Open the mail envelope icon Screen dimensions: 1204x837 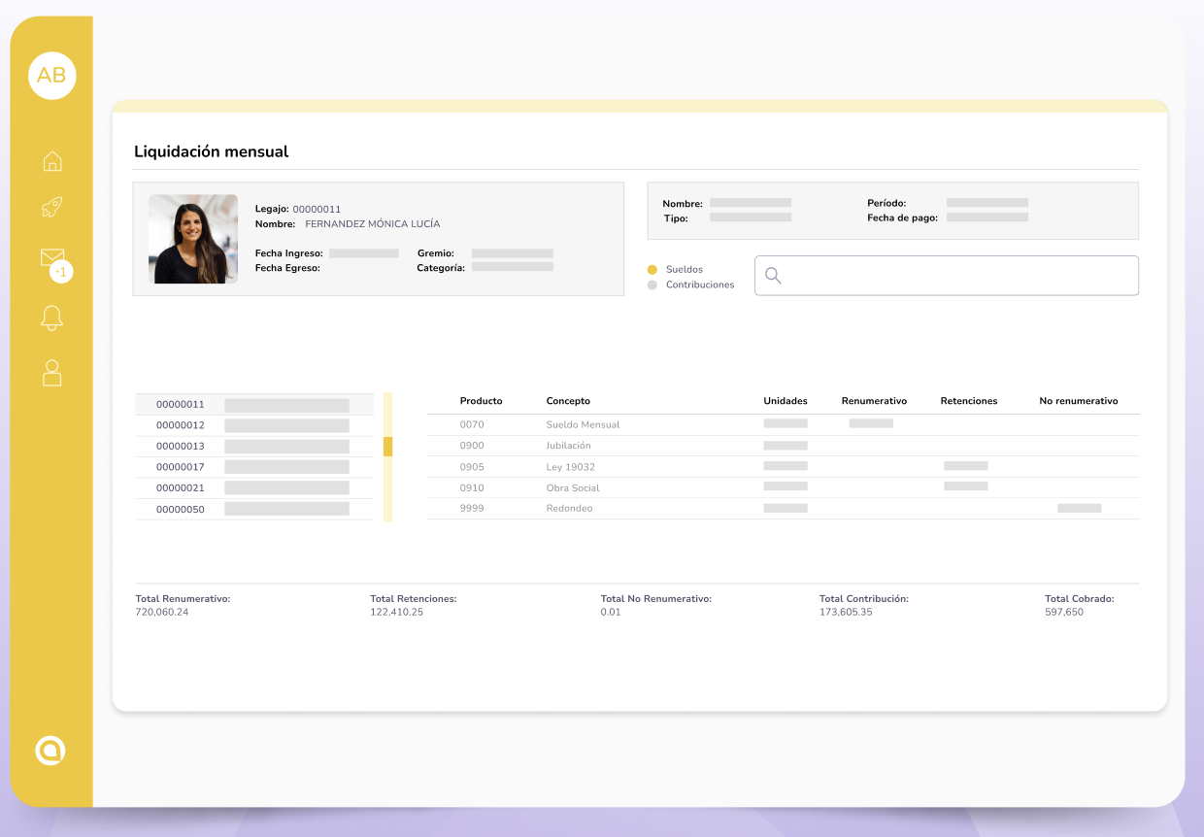(51, 257)
